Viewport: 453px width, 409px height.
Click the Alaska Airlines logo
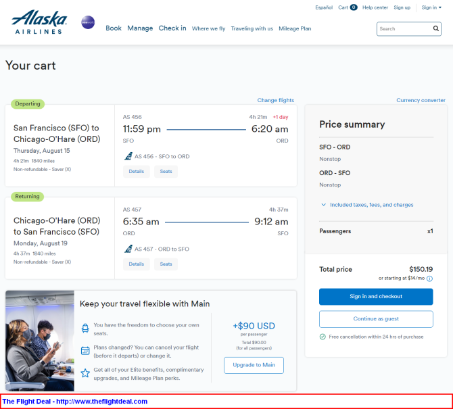pos(39,22)
